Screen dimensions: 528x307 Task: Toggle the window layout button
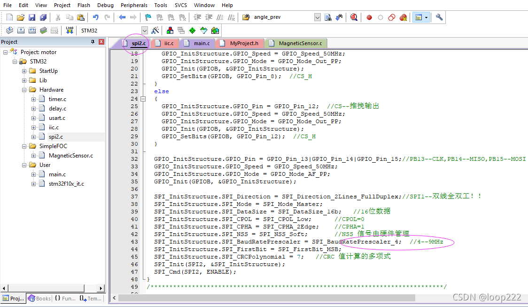419,17
